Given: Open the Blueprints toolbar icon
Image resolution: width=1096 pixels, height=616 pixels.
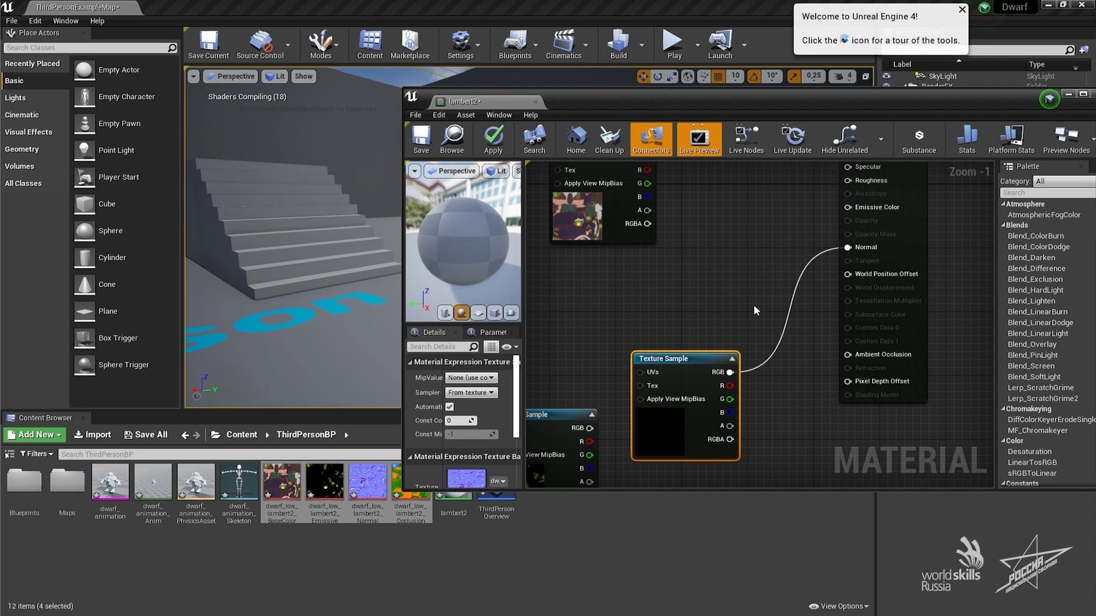Looking at the screenshot, I should [515, 45].
